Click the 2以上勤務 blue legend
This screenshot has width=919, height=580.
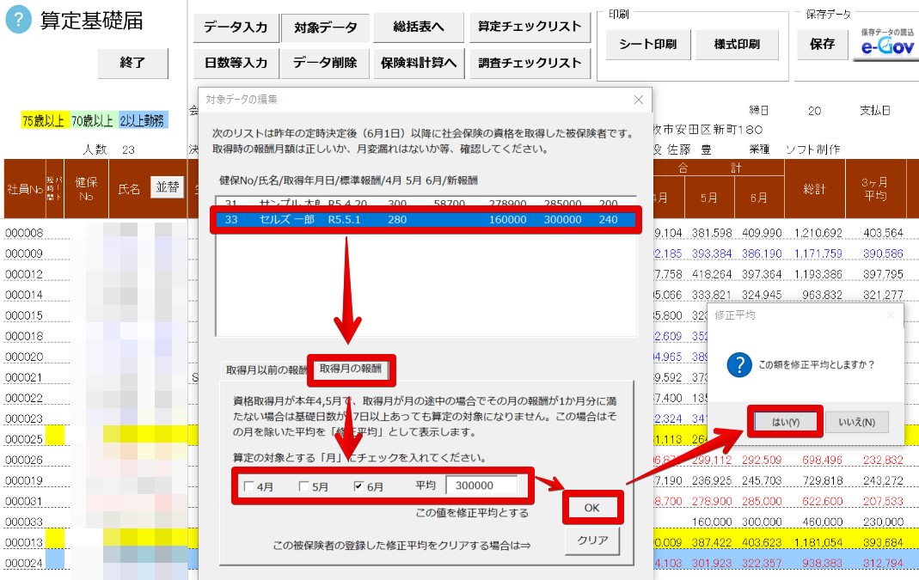pyautogui.click(x=143, y=120)
